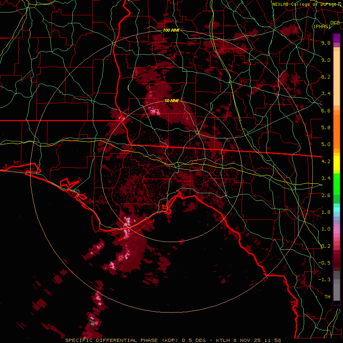The width and height of the screenshot is (343, 343).
Task: Click the 4.2 scale value
Action: pyautogui.click(x=326, y=162)
